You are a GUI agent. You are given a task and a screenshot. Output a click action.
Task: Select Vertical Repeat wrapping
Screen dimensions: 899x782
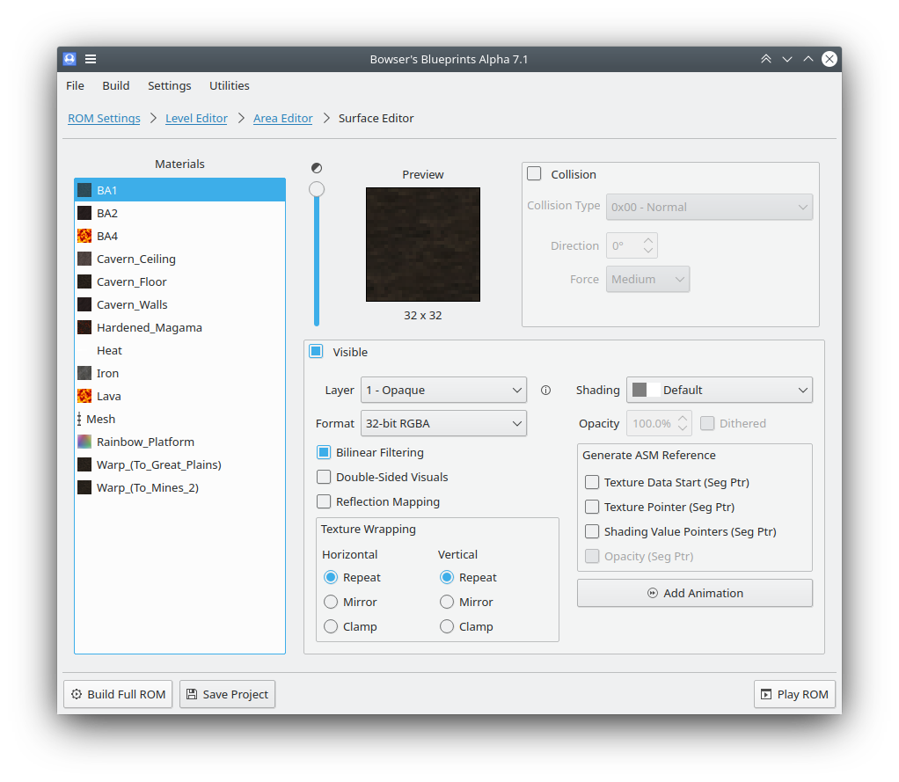[447, 577]
